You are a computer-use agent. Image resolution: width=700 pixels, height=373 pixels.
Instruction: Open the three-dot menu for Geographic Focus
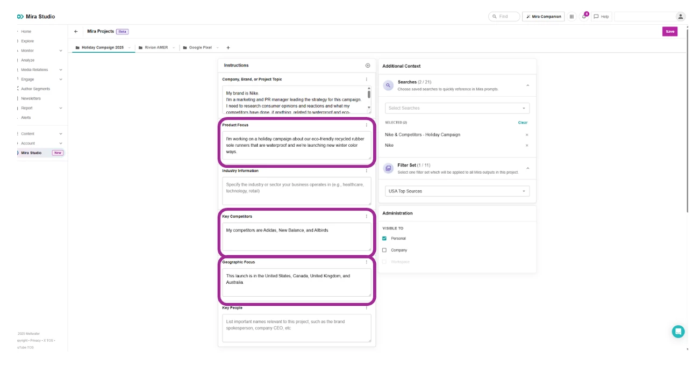[367, 262]
